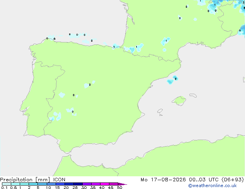The image size is (245, 189).
Task: Click the forecast date "Mo 17-08-2026" text
Action: pos(163,180)
